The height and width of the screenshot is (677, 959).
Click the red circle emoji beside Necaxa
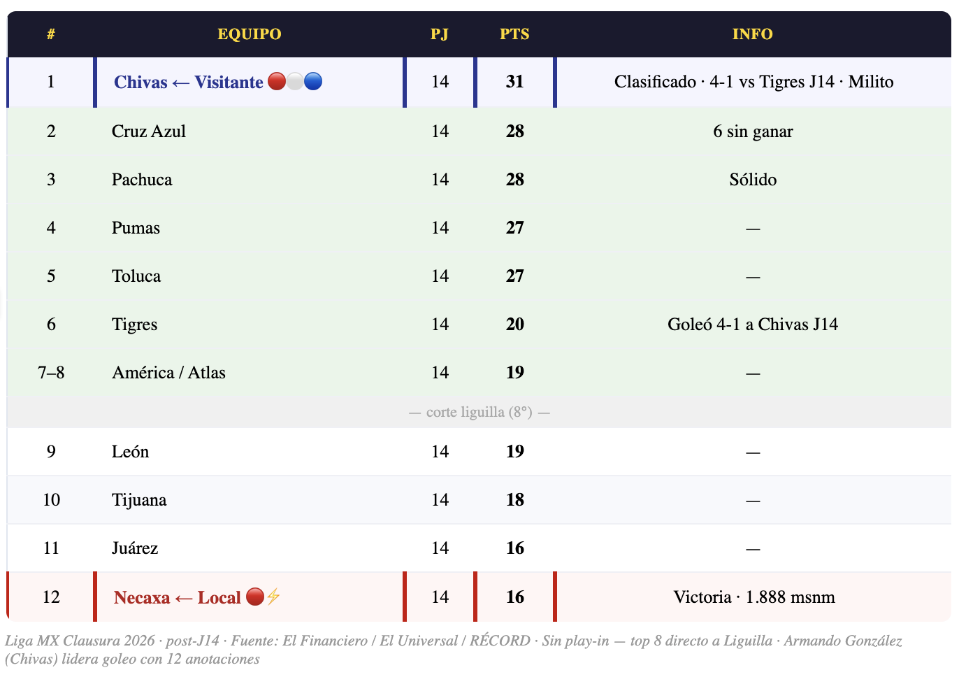point(255,597)
